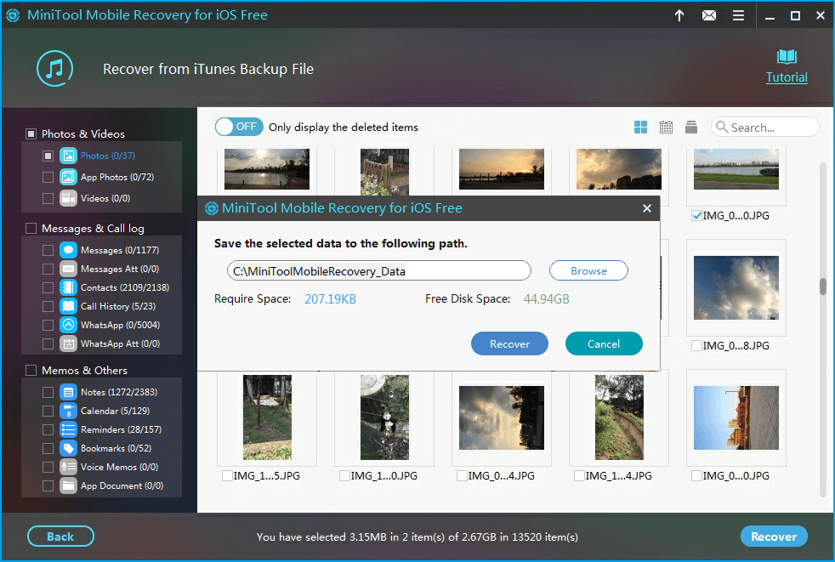The height and width of the screenshot is (562, 835).
Task: Open the cloudy sky thumbnail IMG_0...8.JPG
Action: tap(736, 287)
